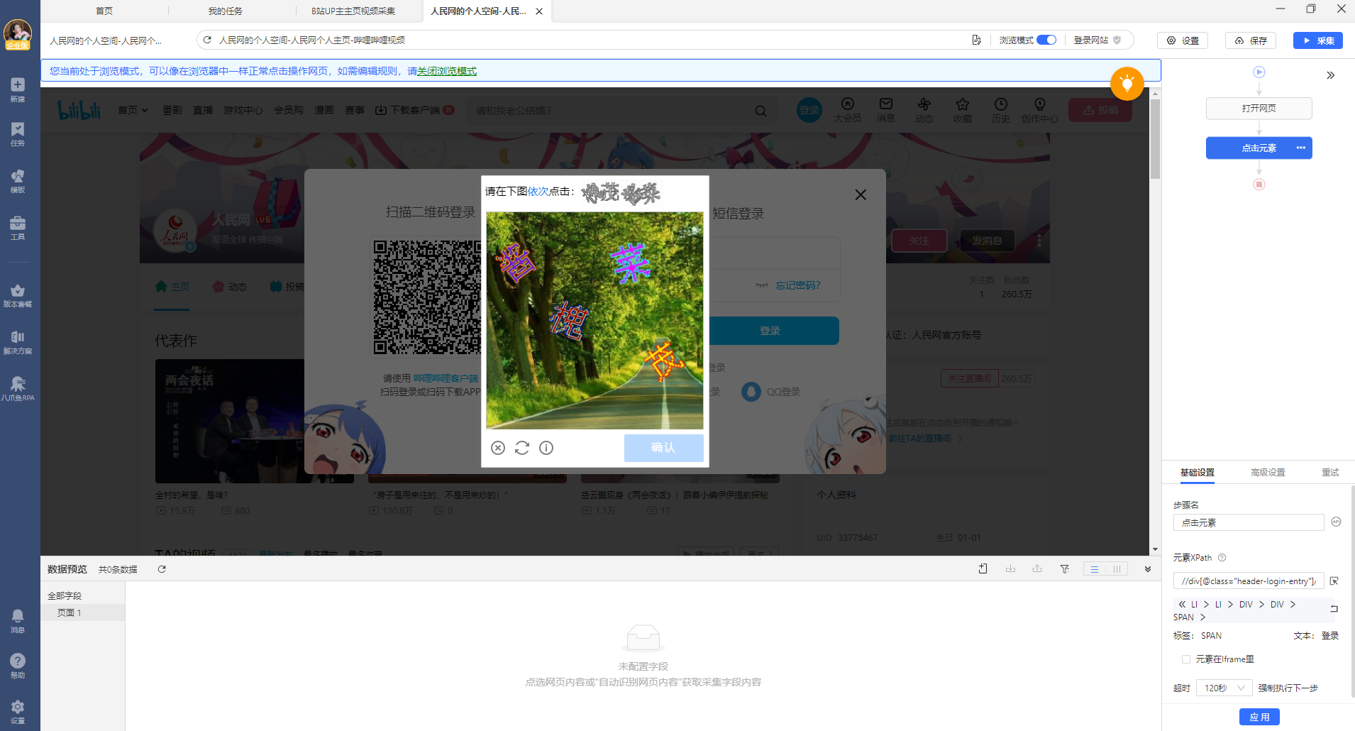
Task: Check the 元素在Iframe里 checkbox
Action: 1186,659
